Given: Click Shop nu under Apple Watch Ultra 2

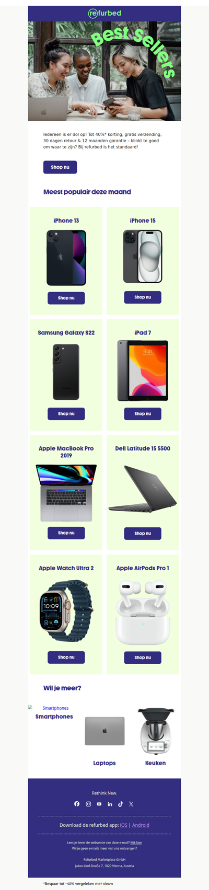Looking at the screenshot, I should 66,657.
